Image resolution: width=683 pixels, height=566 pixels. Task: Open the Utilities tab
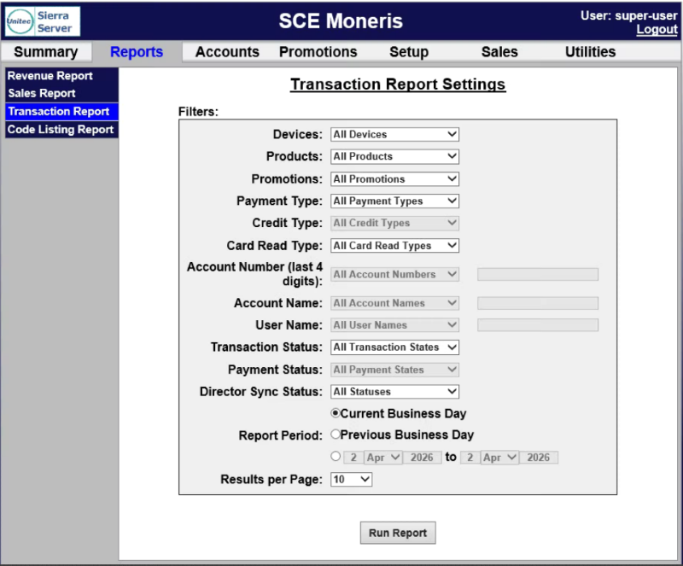point(590,52)
